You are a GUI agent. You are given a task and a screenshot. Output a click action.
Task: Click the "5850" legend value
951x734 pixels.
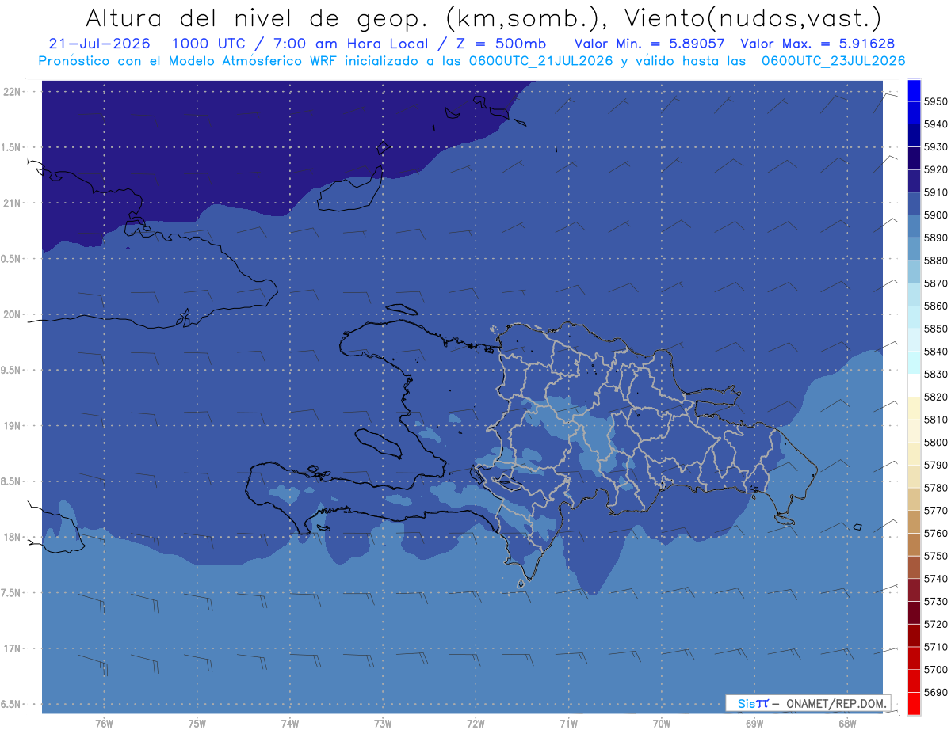(935, 329)
